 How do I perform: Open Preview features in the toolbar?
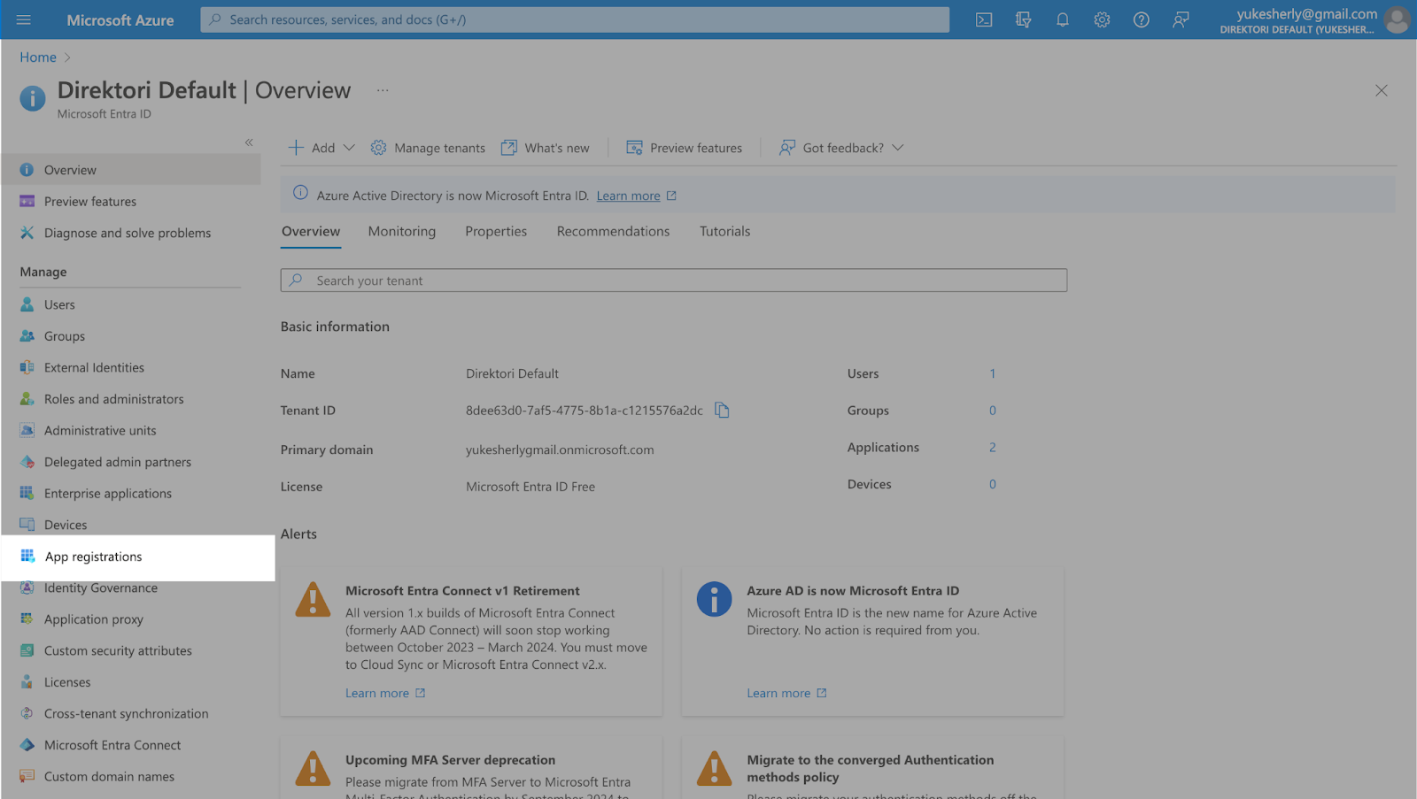684,148
